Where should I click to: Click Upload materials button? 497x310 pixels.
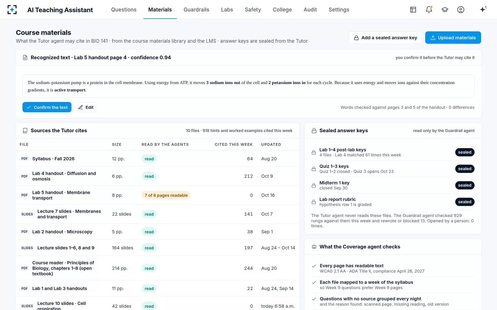click(453, 38)
